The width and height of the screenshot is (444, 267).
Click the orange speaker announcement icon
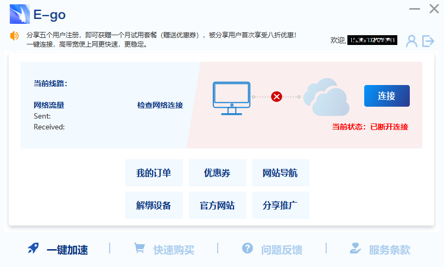click(x=14, y=36)
